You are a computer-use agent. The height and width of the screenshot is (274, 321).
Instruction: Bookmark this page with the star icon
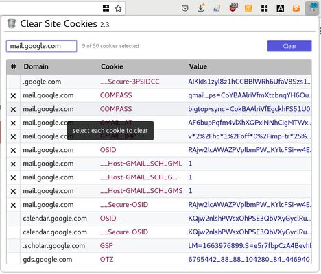pyautogui.click(x=118, y=8)
